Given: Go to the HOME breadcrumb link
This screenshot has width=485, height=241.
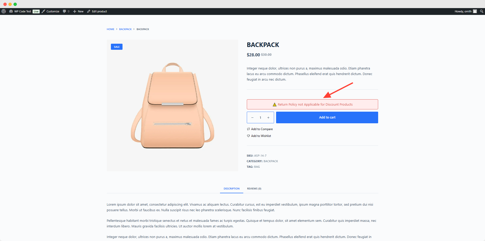Looking at the screenshot, I should click(x=110, y=29).
